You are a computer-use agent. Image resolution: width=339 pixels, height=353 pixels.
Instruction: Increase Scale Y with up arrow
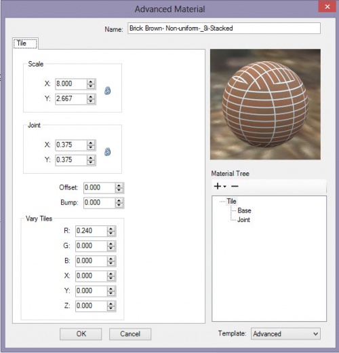pos(91,96)
